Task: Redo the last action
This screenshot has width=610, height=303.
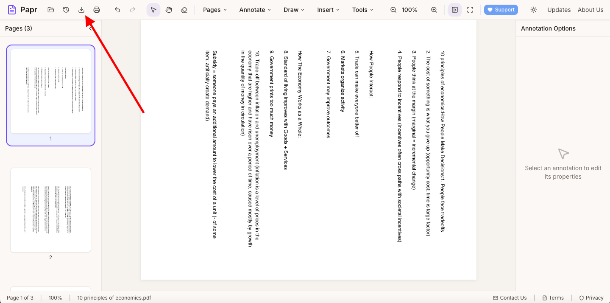Action: point(133,9)
